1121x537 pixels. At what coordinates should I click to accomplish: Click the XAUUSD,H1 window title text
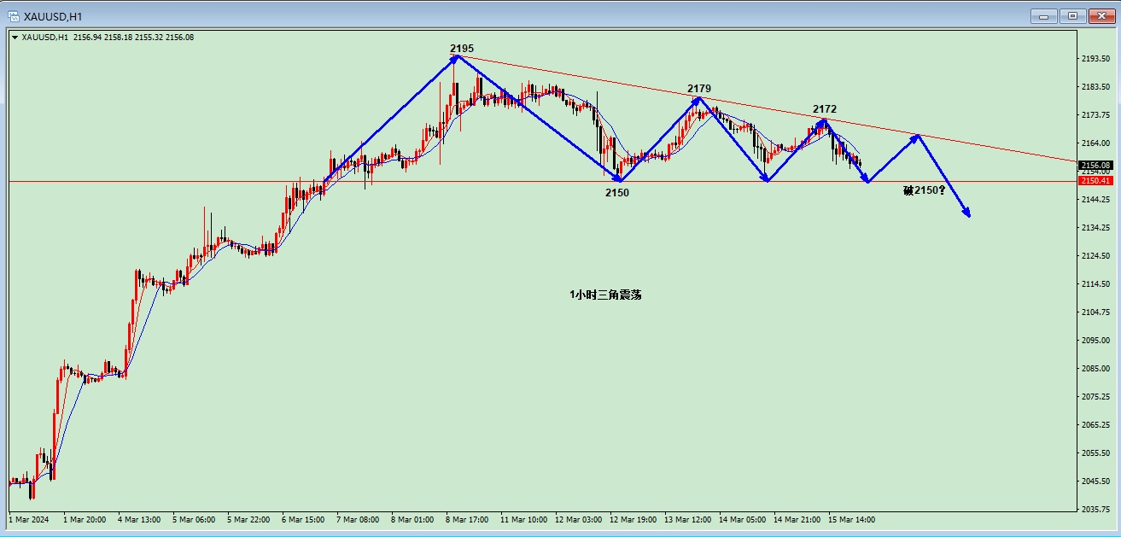coord(54,16)
